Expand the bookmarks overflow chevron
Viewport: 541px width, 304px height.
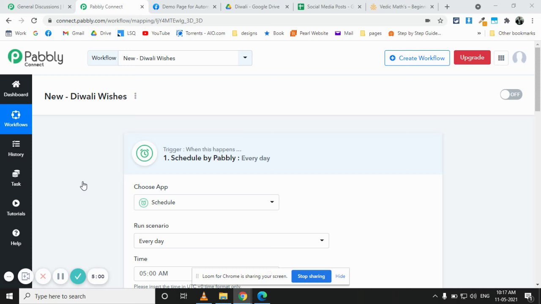point(479,33)
